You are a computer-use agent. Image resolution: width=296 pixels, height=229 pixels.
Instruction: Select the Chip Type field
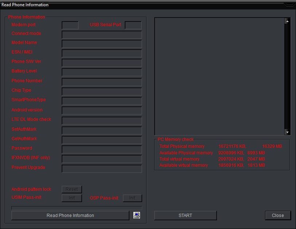102,92
